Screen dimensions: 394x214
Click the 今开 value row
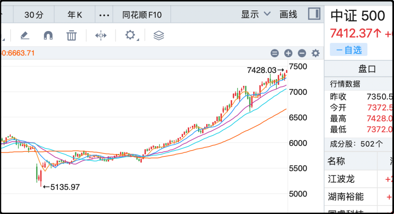(361, 108)
